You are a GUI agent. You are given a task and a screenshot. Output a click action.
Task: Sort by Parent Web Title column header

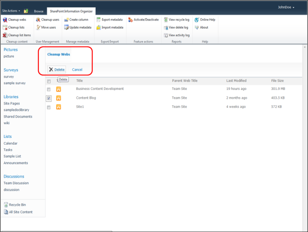tap(185, 81)
